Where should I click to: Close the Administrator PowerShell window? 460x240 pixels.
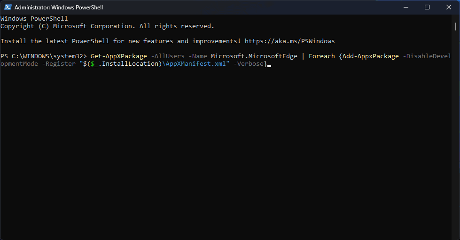point(449,7)
